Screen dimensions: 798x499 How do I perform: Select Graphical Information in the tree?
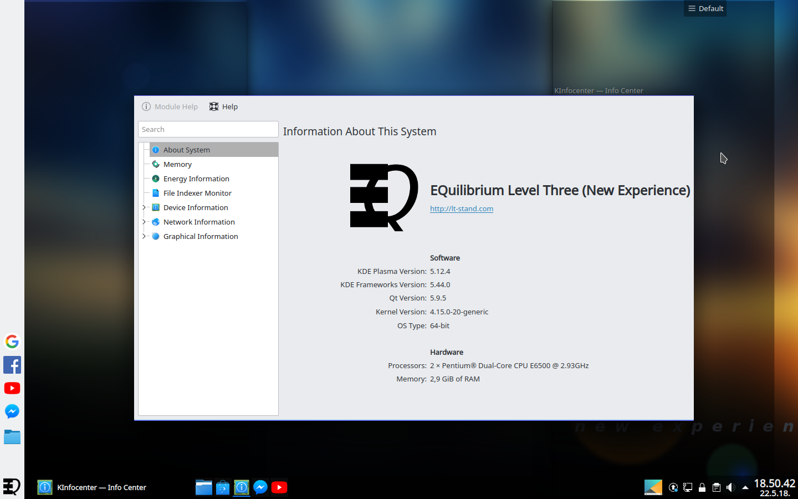click(201, 236)
